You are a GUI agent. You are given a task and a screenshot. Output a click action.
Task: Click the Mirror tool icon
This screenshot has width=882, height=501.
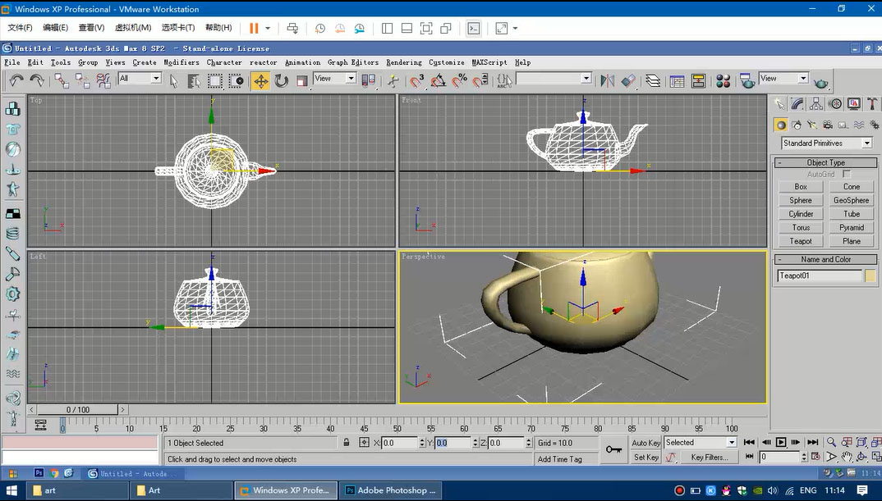coord(608,81)
